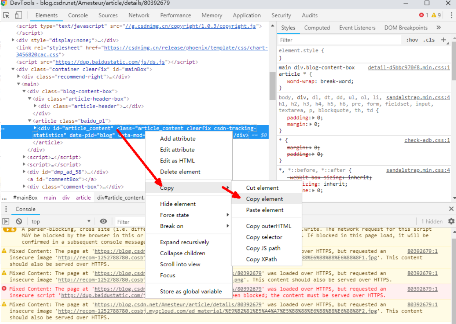Screen dimensions: 456x324
Task: Select 'Copy element' from the submenu
Action: coord(264,199)
